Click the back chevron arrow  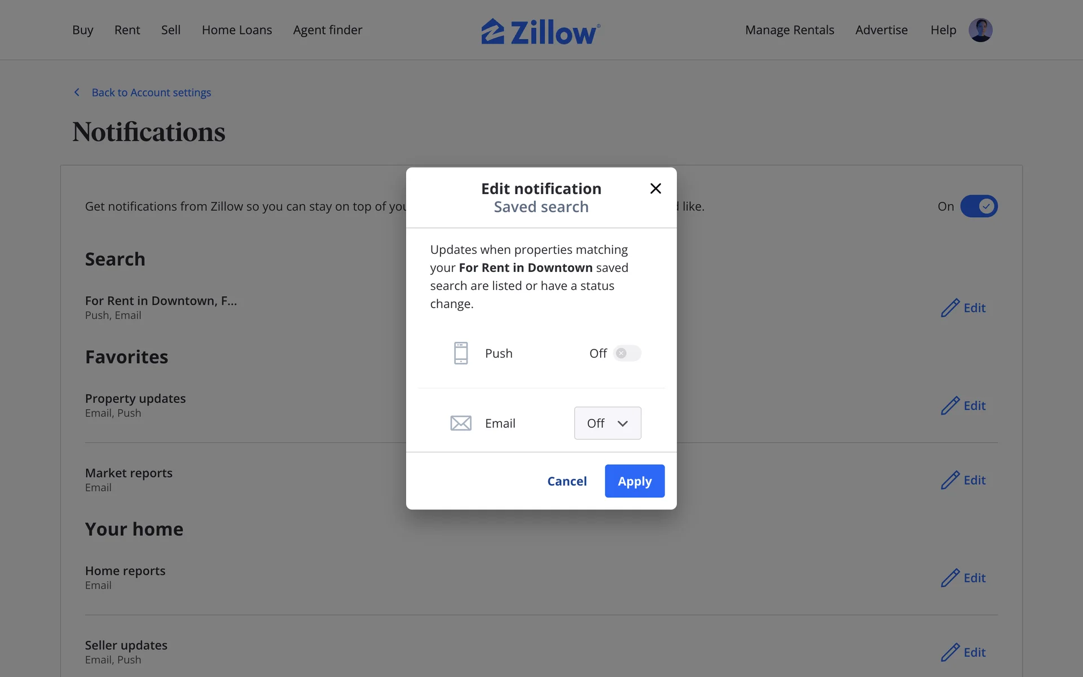click(77, 93)
